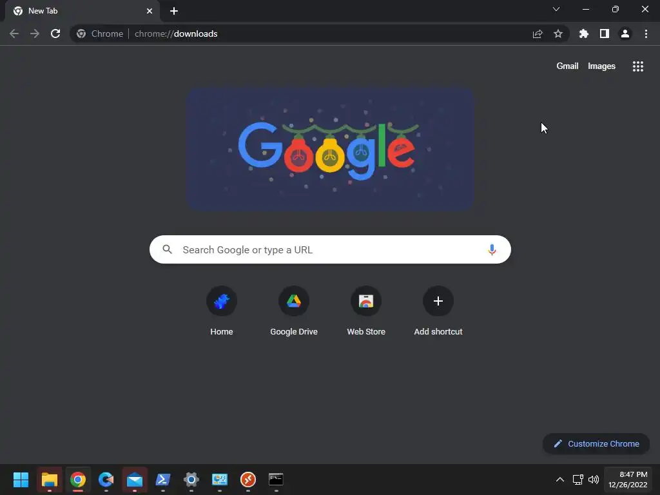The width and height of the screenshot is (660, 495).
Task: Click the Chrome site info chip
Action: click(100, 34)
